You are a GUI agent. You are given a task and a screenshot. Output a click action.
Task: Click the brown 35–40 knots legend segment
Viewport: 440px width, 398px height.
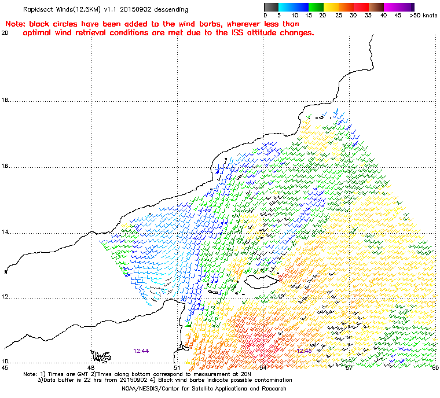[x=376, y=7]
